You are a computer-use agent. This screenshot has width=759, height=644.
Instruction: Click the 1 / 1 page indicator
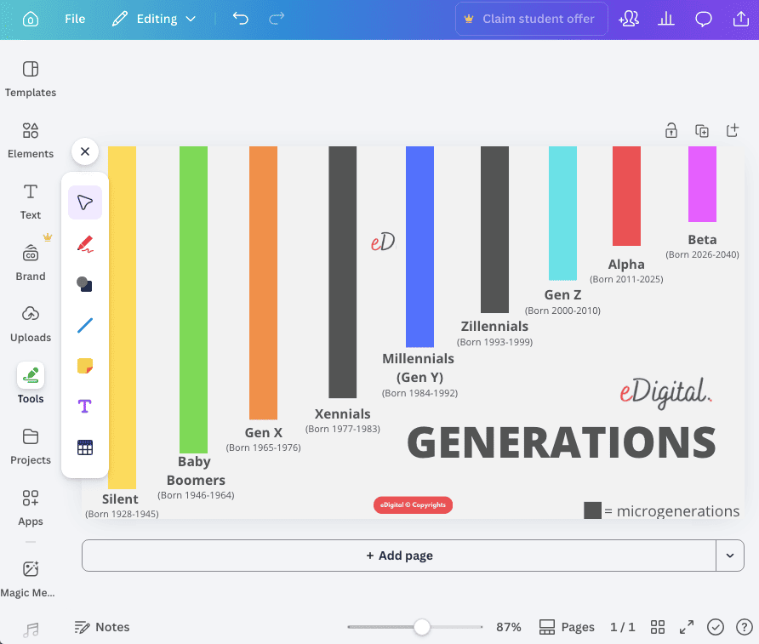click(623, 627)
